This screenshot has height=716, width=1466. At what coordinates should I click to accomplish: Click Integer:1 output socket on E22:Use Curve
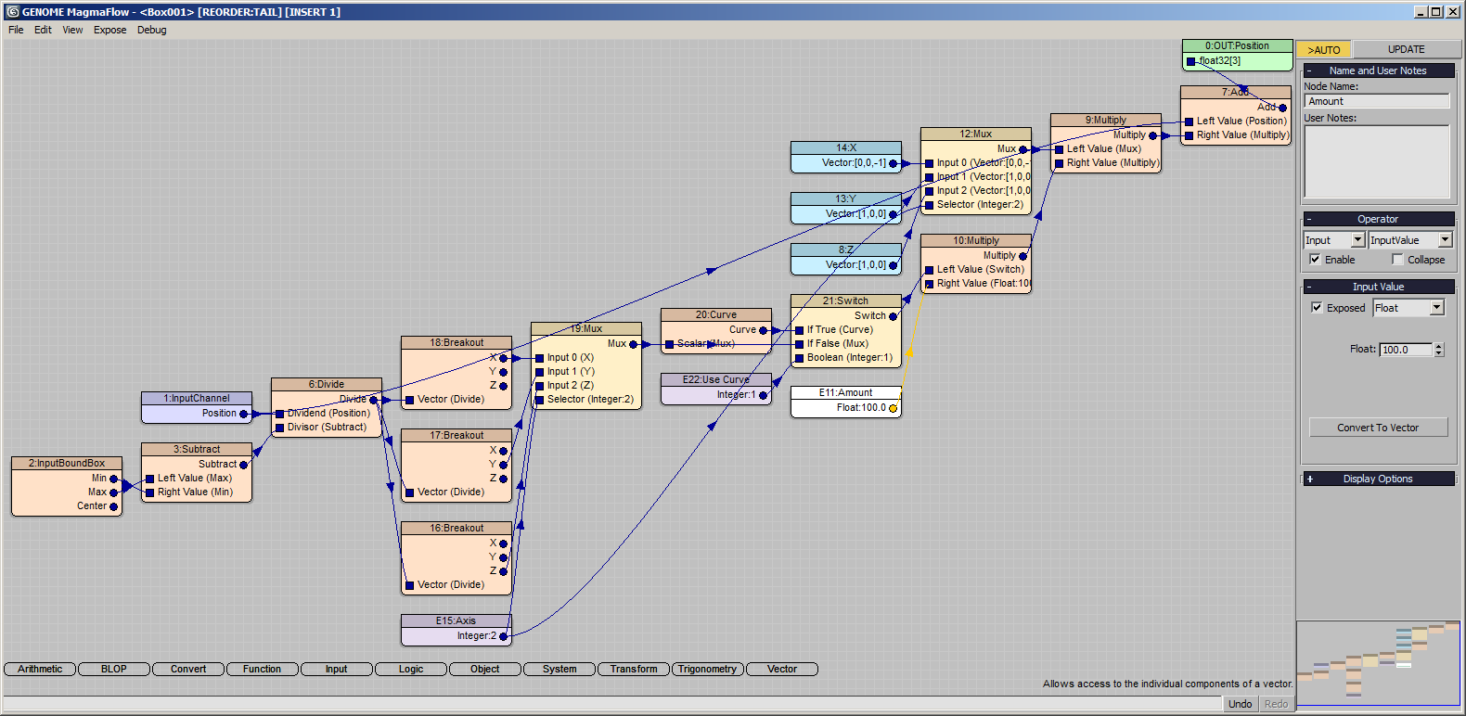[x=764, y=395]
